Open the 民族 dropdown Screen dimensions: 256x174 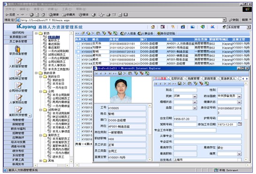[195, 96]
